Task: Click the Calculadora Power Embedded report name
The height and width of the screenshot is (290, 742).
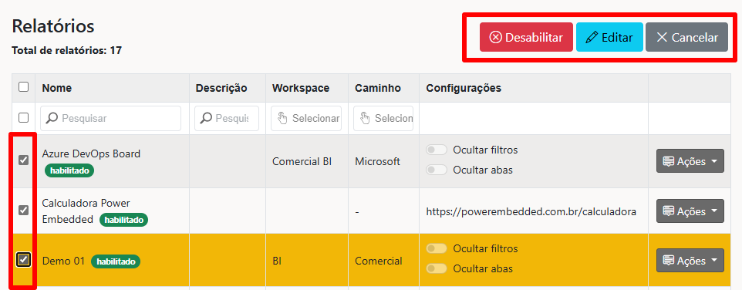Action: (x=86, y=211)
